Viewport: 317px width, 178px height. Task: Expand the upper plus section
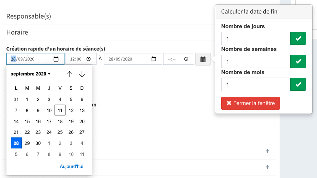coord(267,151)
